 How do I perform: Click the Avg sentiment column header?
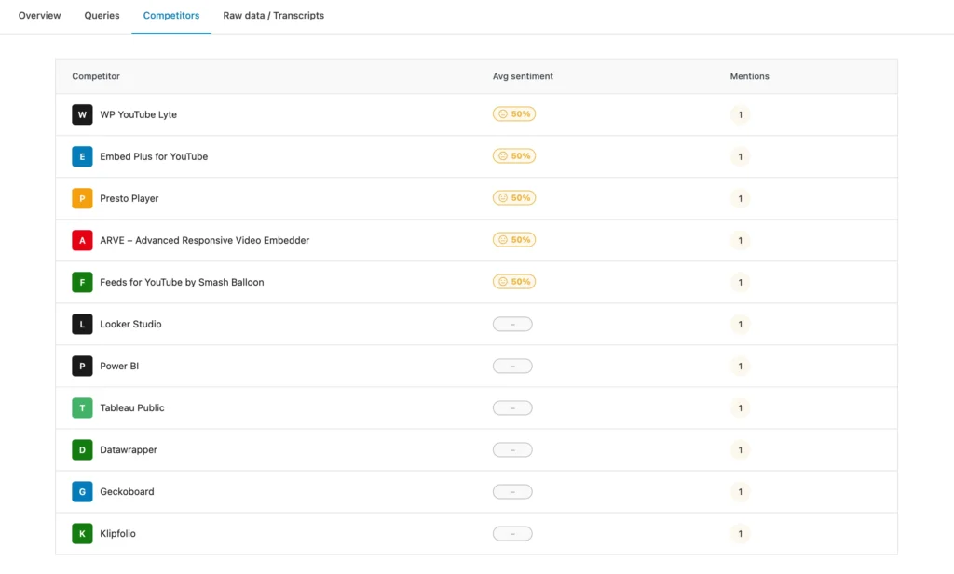point(523,76)
